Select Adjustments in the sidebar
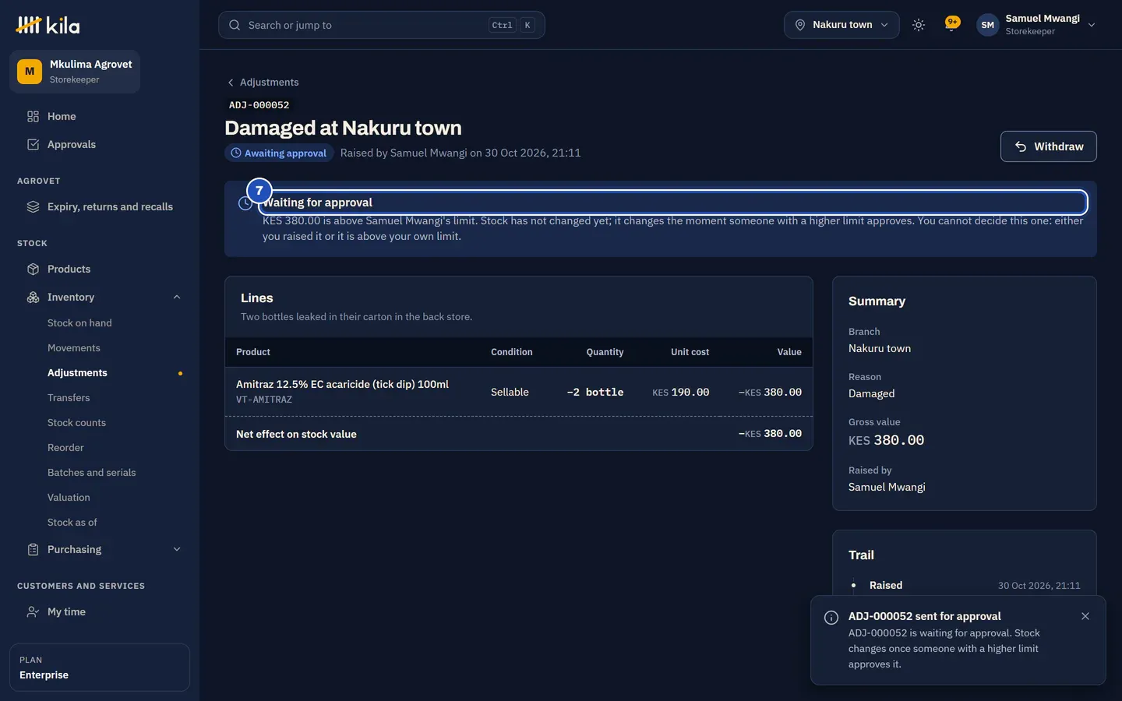 click(77, 372)
